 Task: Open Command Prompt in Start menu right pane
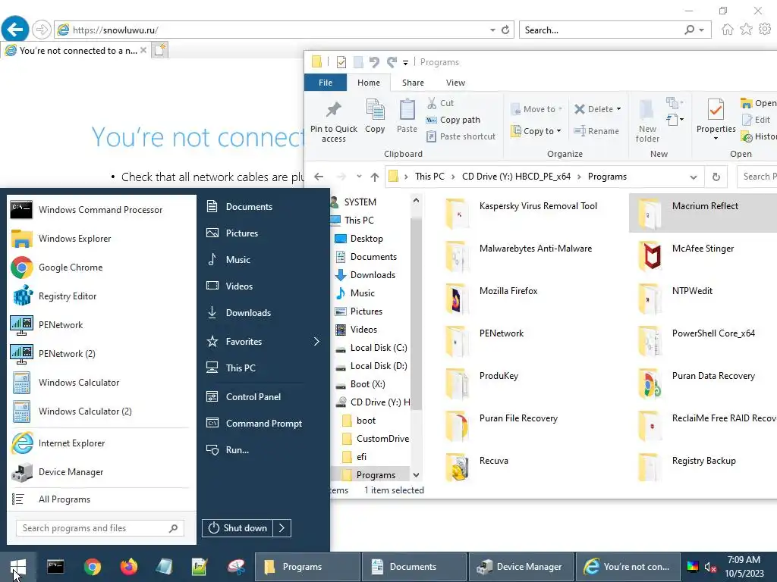tap(263, 424)
